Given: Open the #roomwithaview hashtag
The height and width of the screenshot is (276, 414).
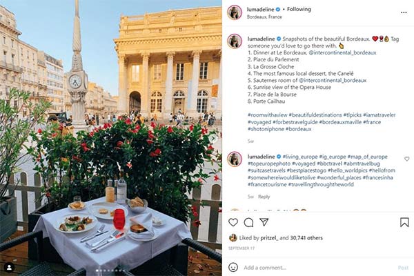Looking at the screenshot, I should pos(267,115).
